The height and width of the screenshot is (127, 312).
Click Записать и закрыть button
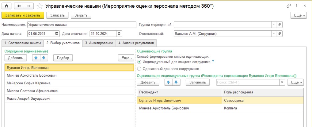click(x=22, y=15)
